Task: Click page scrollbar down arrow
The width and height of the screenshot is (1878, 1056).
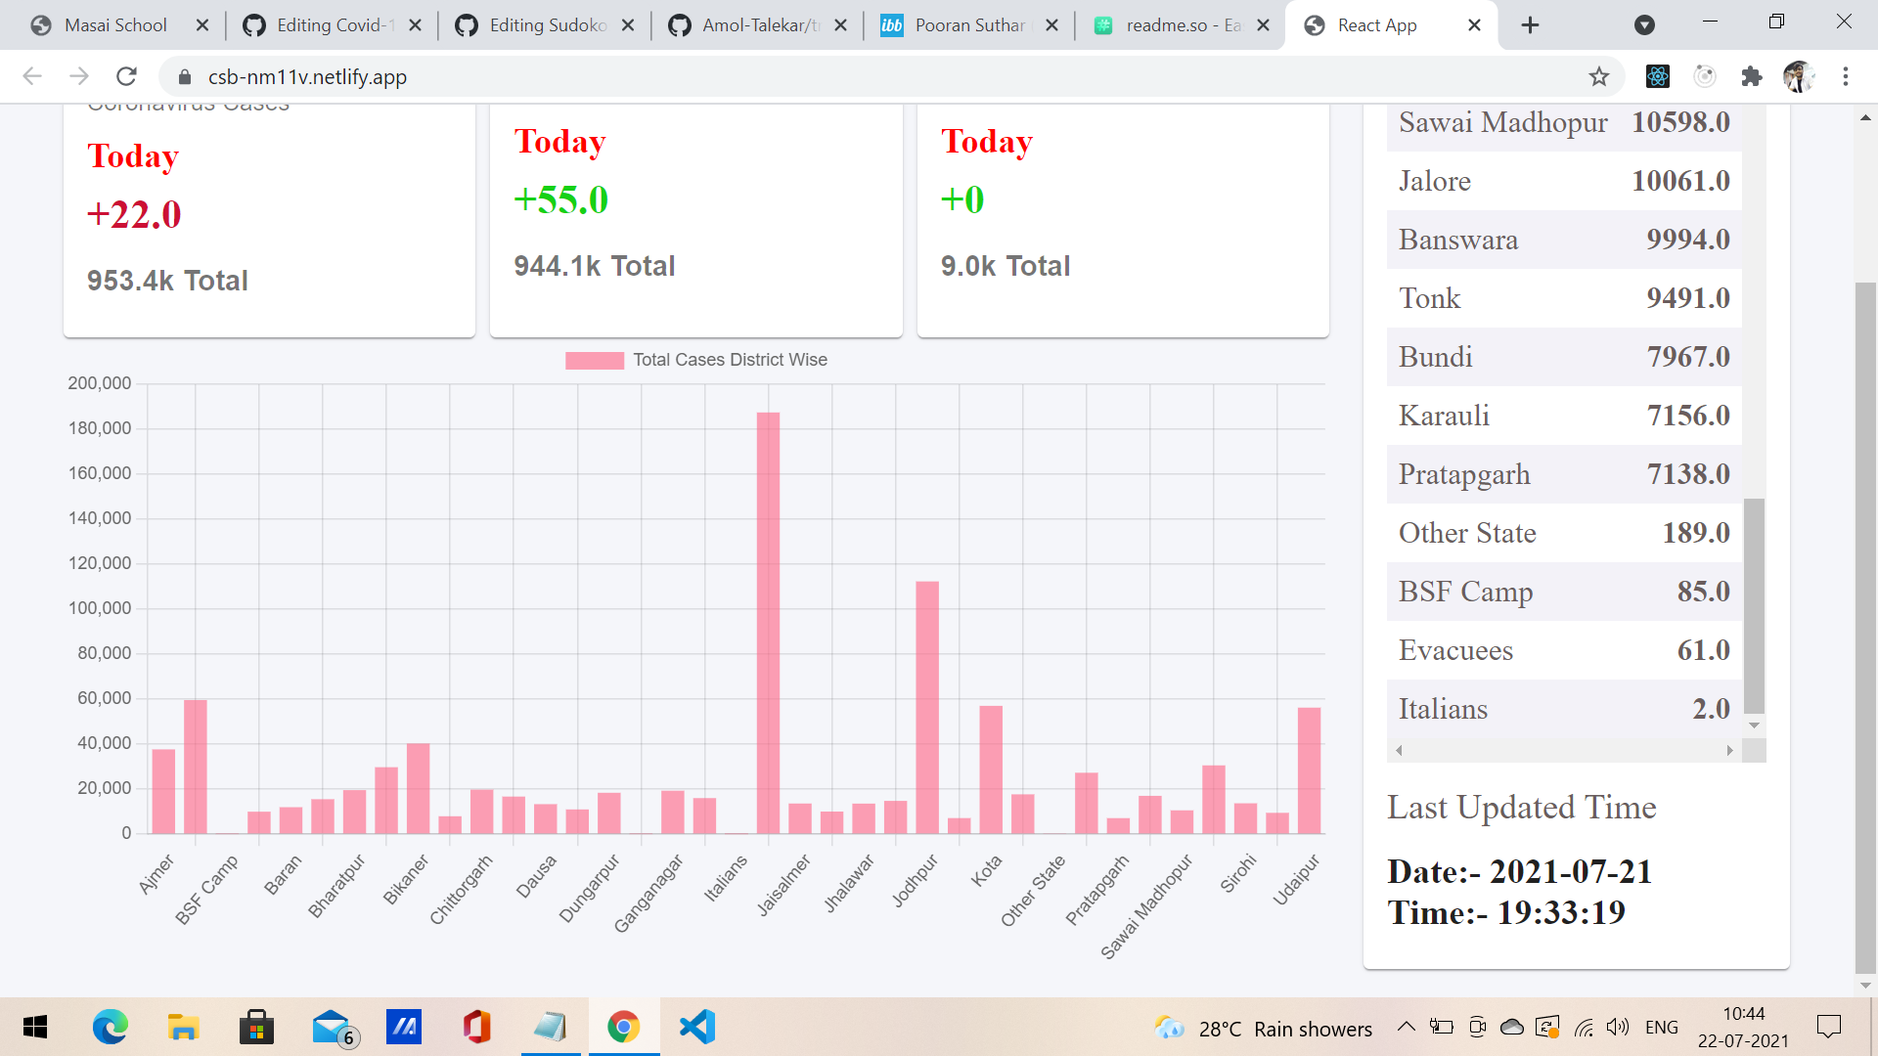Action: click(x=1865, y=986)
